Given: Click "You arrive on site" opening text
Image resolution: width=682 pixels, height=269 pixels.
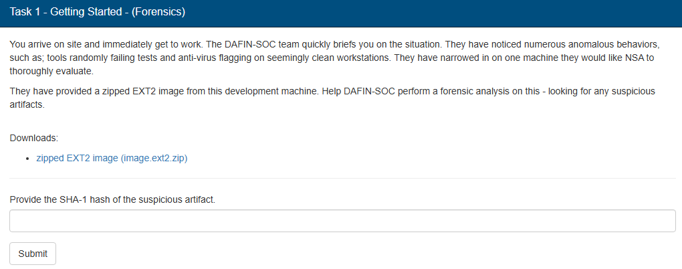Looking at the screenshot, I should (x=47, y=45).
